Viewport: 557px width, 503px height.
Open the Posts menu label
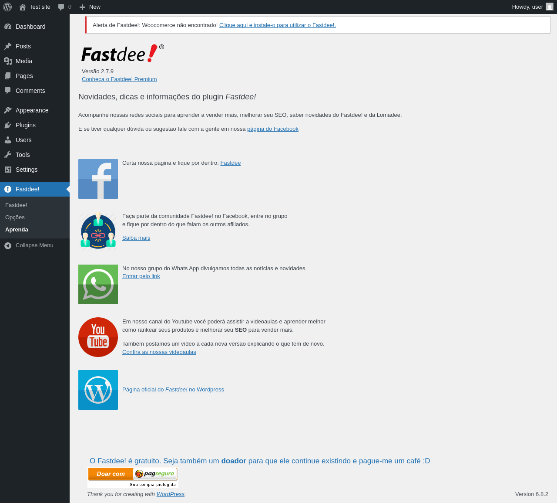click(23, 46)
